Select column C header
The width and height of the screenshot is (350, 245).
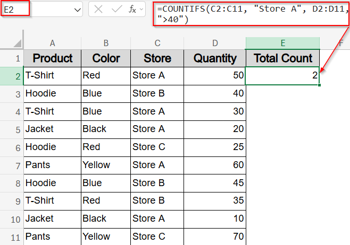pos(157,43)
